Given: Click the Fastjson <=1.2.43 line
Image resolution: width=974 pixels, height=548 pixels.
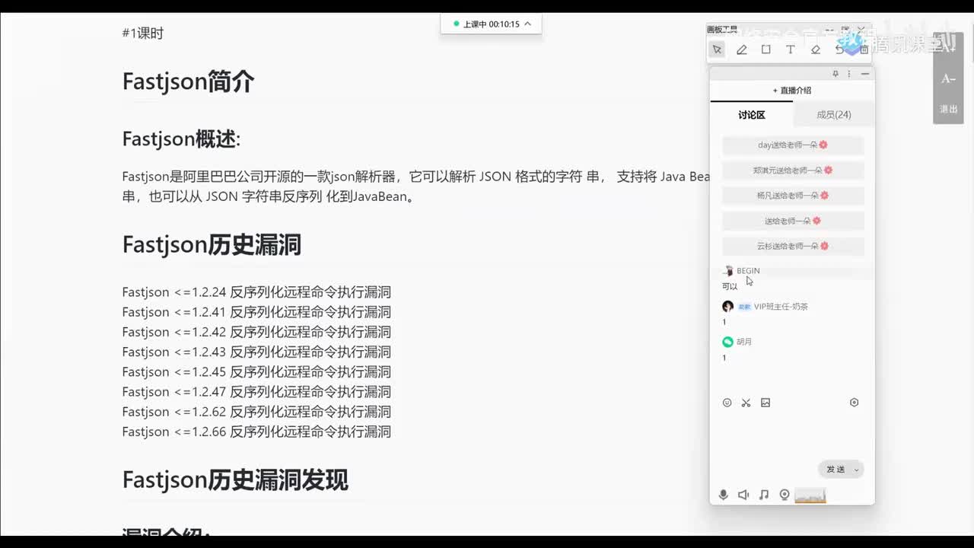Looking at the screenshot, I should 256,352.
